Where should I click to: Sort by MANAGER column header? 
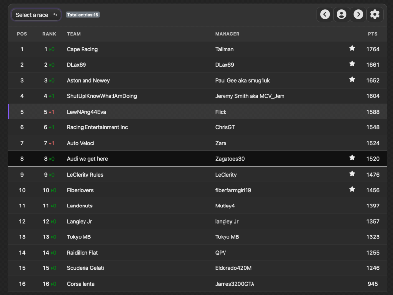[227, 34]
